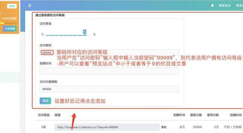Open the 预览站点 link
The image size is (243, 133).
point(225,5)
